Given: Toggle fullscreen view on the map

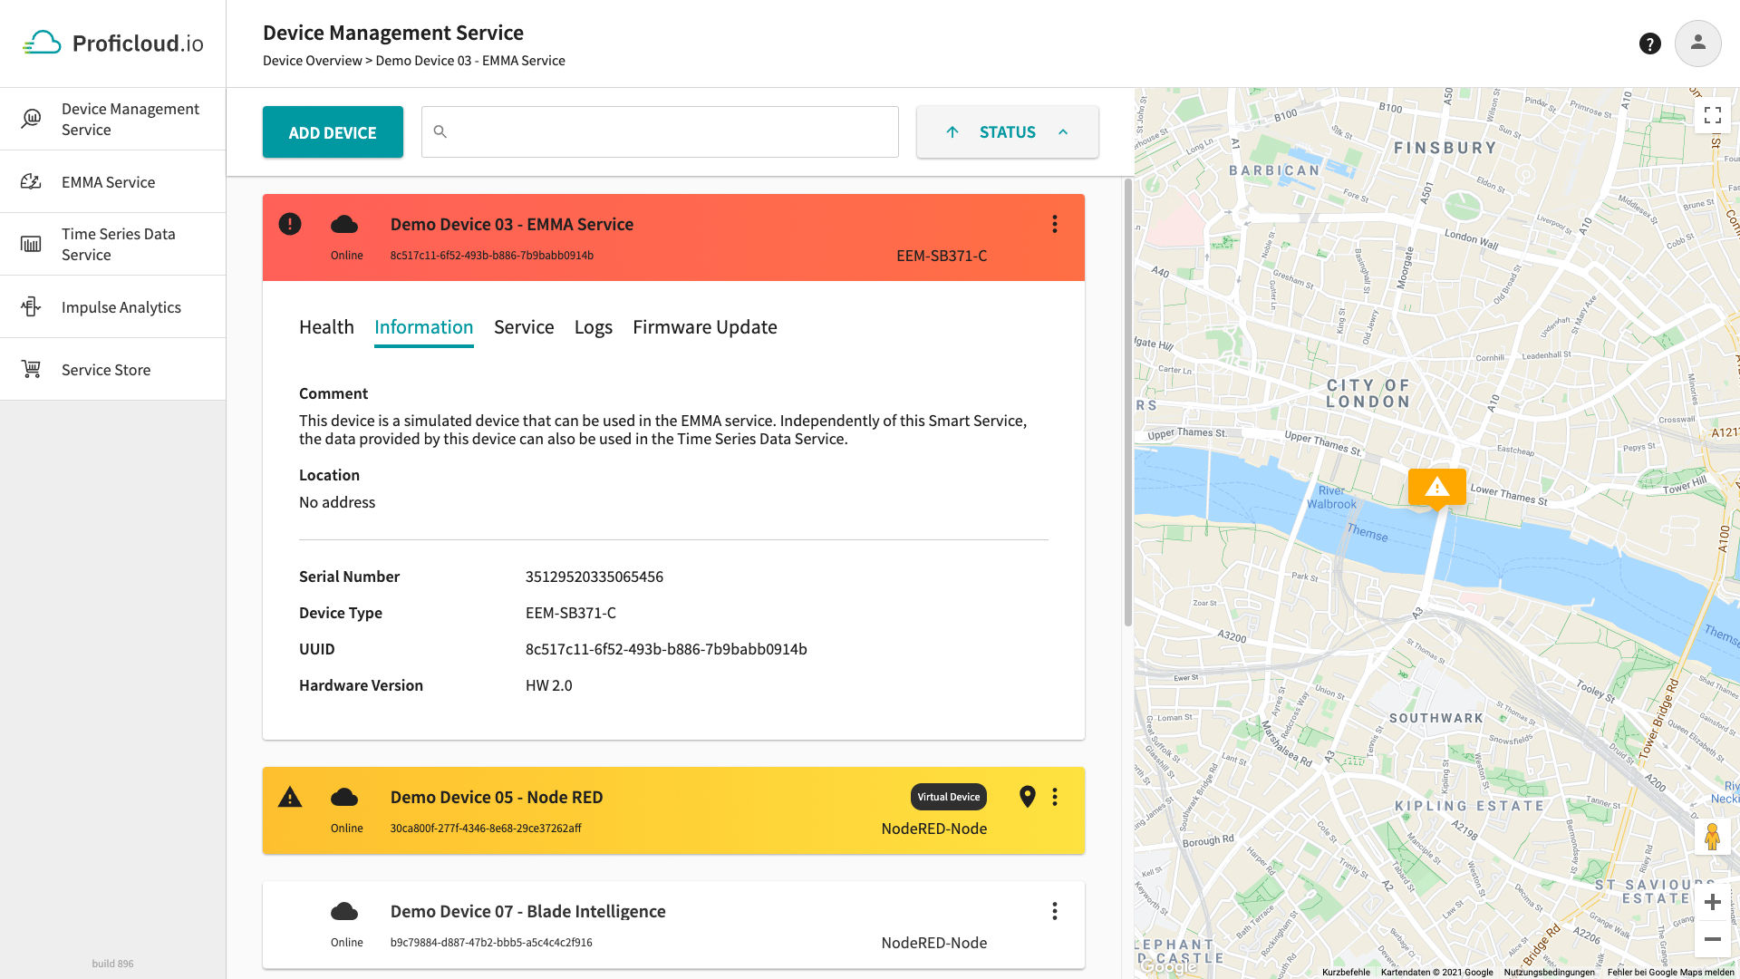Looking at the screenshot, I should (1713, 115).
